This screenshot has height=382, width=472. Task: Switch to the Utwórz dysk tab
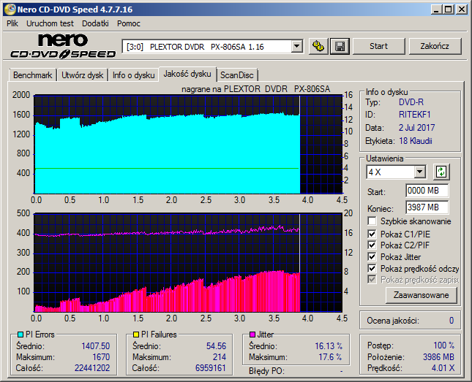coord(82,75)
